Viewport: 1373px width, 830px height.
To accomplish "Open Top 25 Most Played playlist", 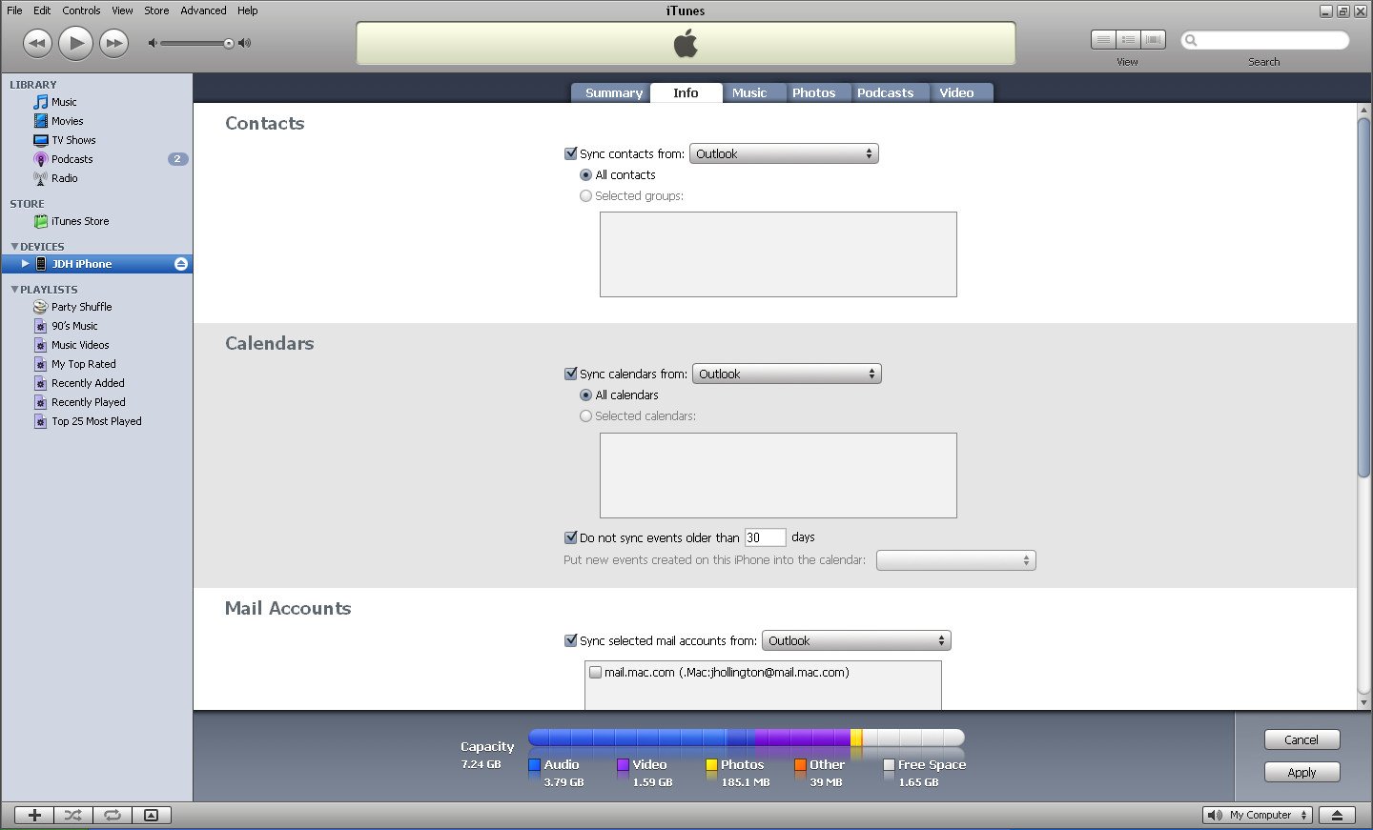I will [96, 421].
